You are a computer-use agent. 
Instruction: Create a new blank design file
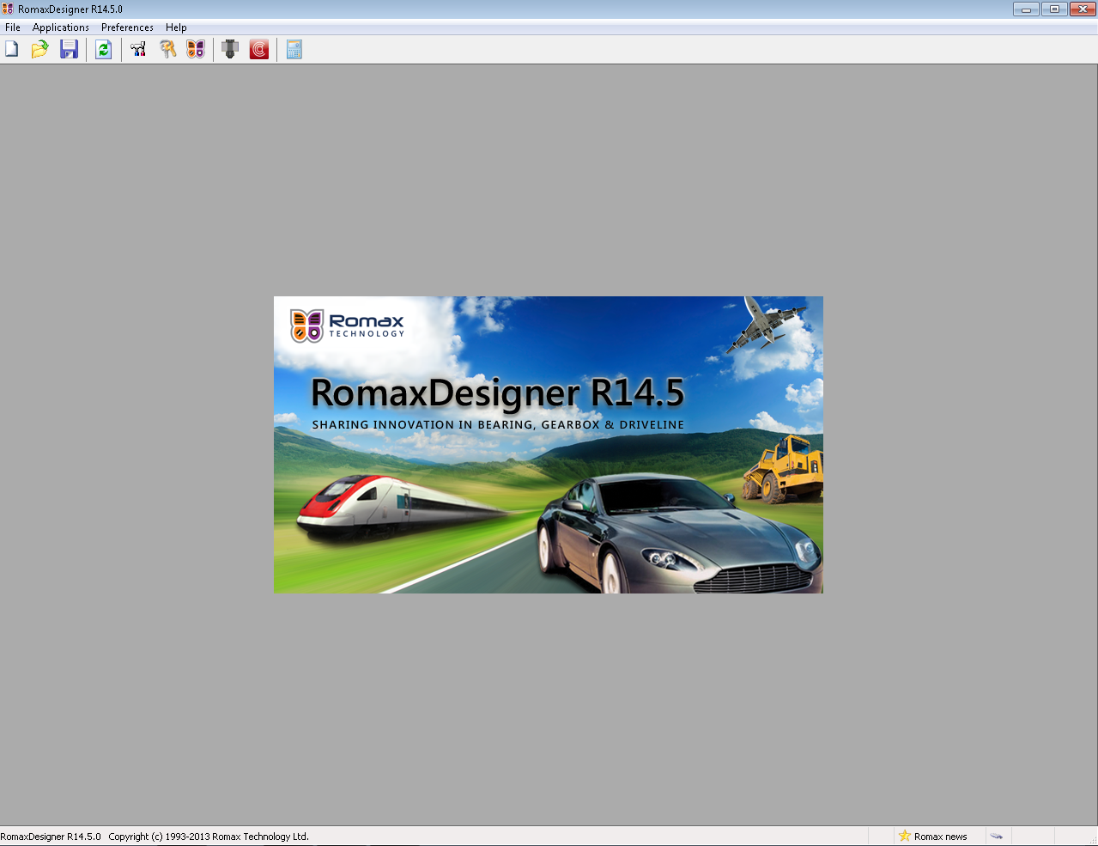click(12, 50)
